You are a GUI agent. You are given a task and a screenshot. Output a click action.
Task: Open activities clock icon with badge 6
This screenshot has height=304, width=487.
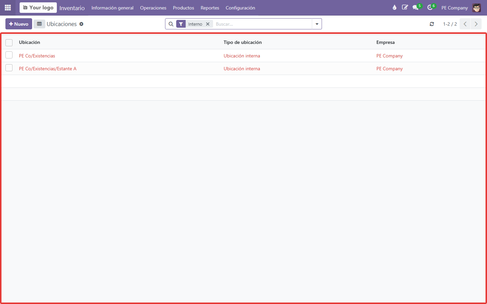431,7
